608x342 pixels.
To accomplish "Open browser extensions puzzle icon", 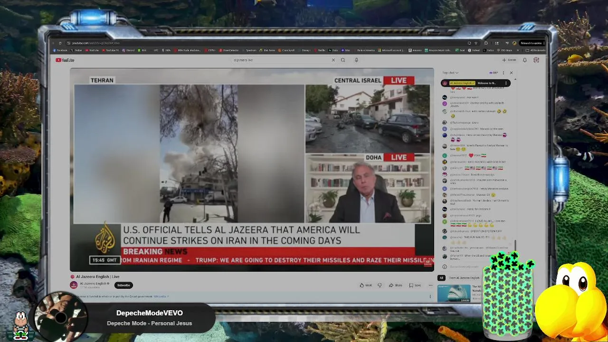I will 486,43.
